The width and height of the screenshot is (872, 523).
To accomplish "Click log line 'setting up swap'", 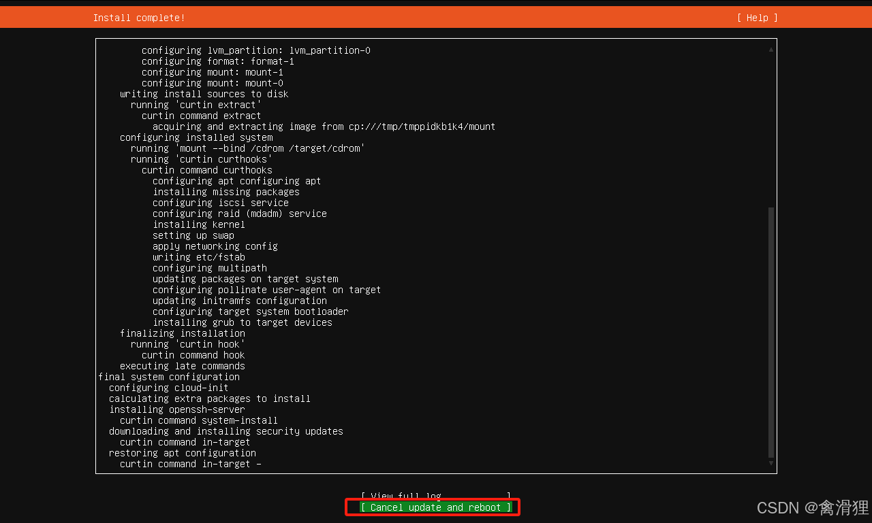I will (x=193, y=235).
